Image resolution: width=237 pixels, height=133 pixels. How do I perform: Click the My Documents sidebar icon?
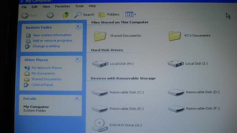[27, 74]
